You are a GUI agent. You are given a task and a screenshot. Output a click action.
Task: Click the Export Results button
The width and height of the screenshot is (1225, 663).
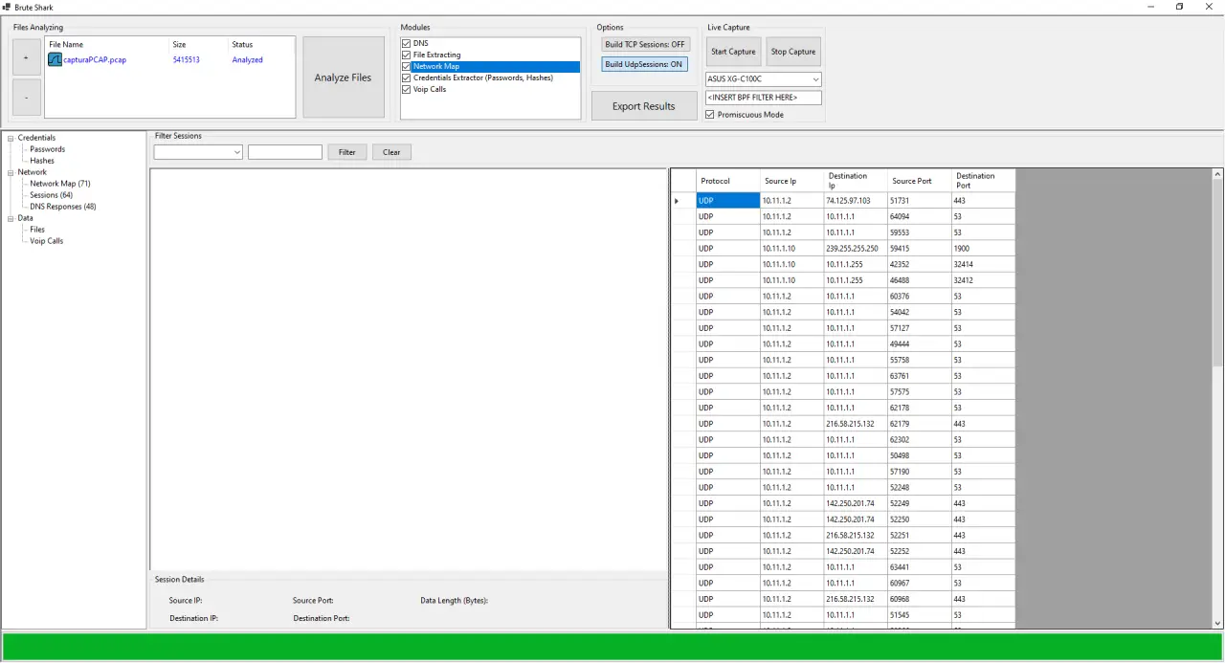[643, 106]
